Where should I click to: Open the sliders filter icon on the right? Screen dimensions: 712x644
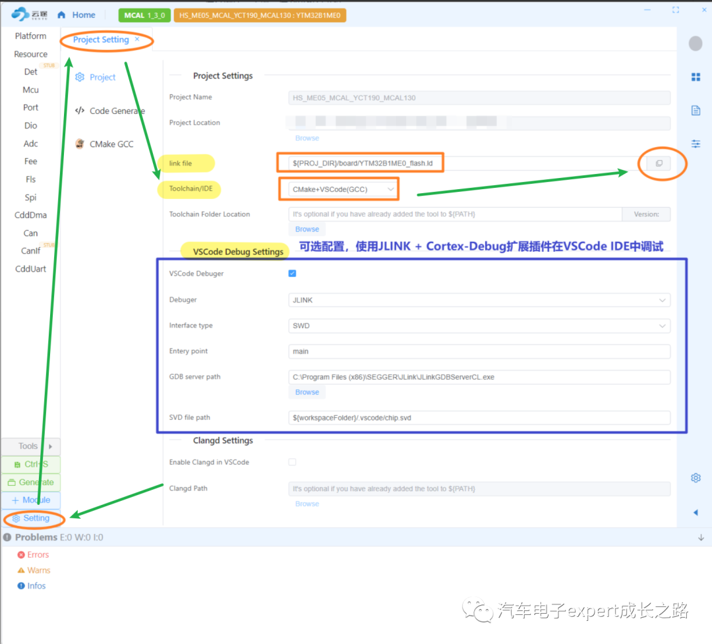696,144
